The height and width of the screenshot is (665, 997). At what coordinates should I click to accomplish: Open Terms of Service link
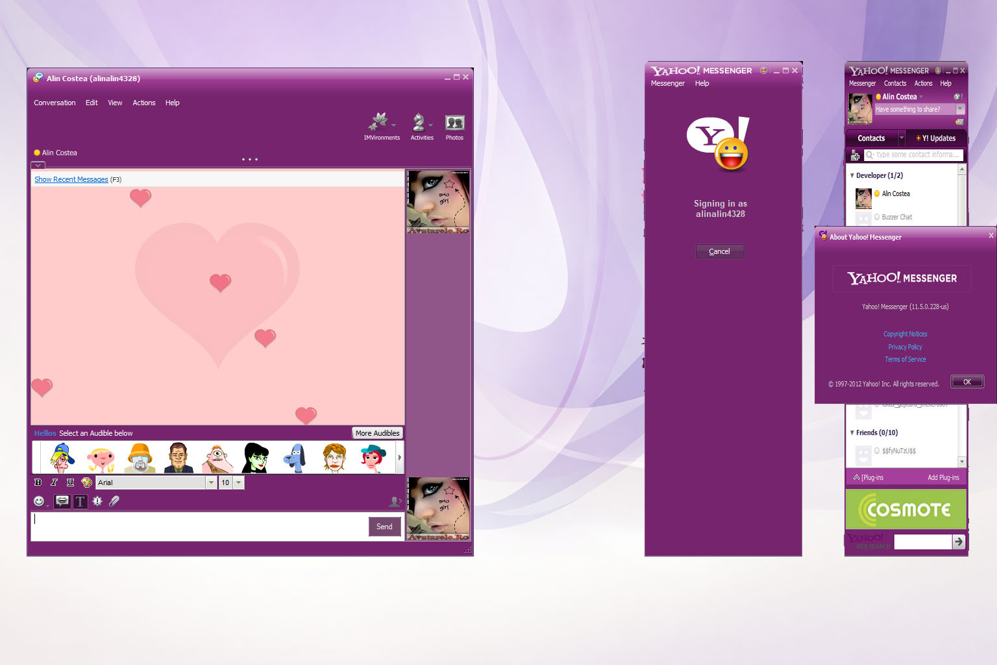905,359
